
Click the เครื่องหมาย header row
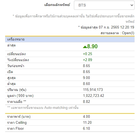pyautogui.click(x=70, y=39)
